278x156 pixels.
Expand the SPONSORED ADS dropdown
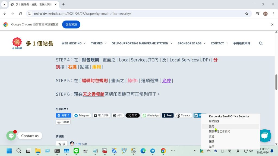click(191, 43)
